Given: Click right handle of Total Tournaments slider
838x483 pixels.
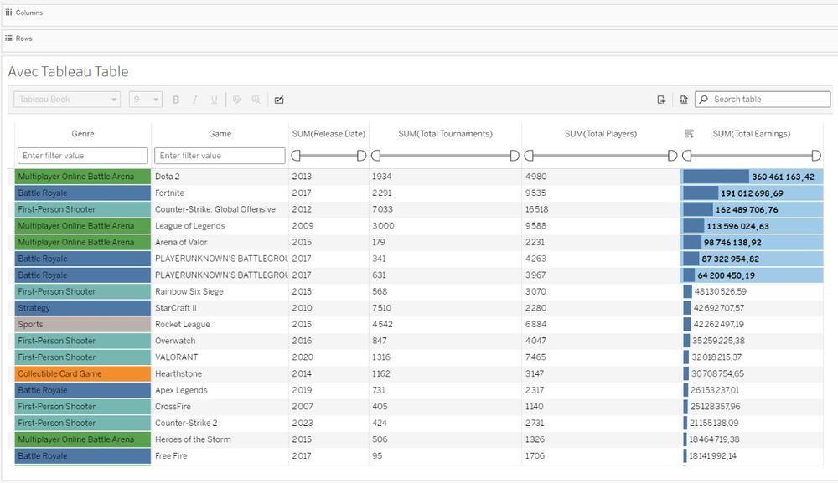Looking at the screenshot, I should (x=515, y=156).
